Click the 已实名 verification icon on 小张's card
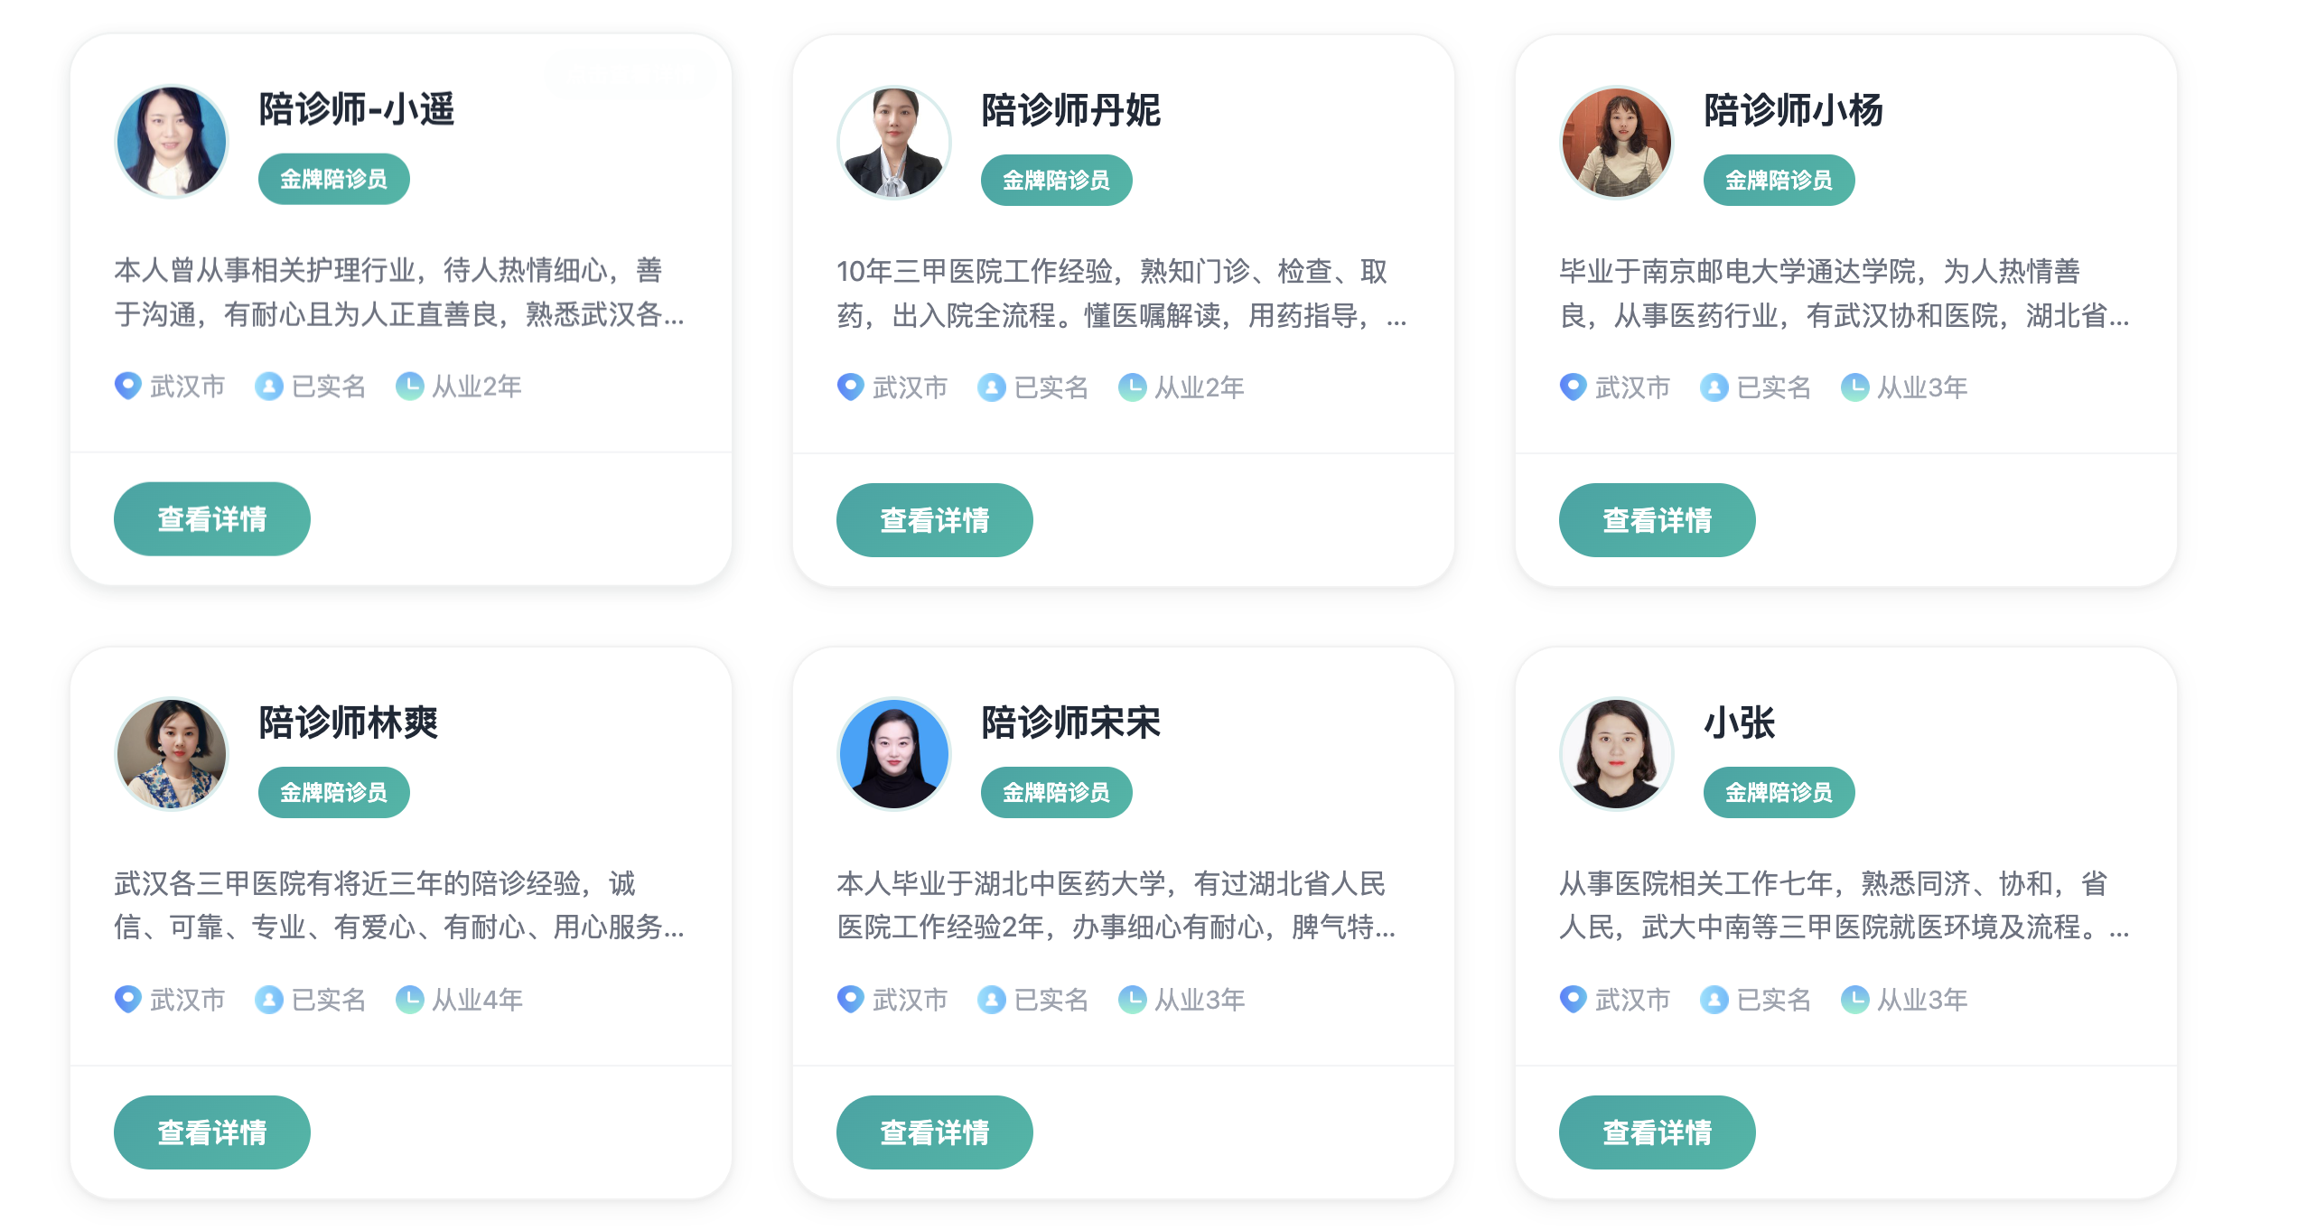 (x=1714, y=1000)
